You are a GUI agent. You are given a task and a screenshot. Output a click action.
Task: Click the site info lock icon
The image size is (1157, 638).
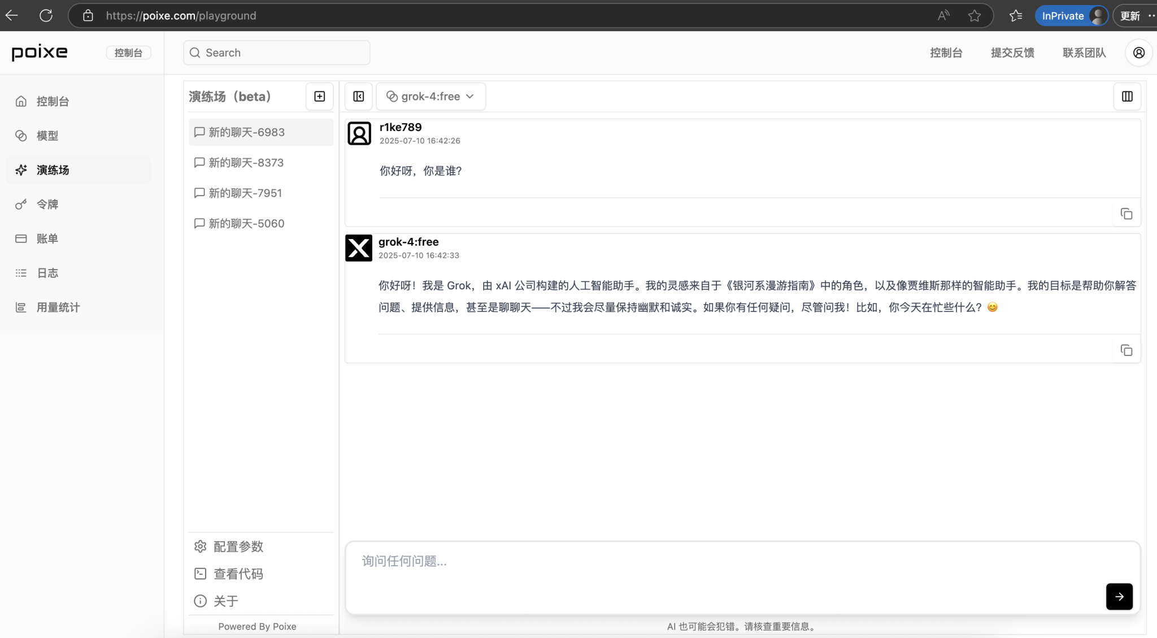pos(88,15)
